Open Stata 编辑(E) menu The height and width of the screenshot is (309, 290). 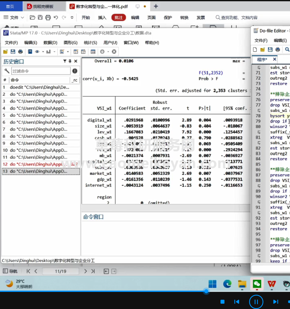pyautogui.click(x=30, y=43)
